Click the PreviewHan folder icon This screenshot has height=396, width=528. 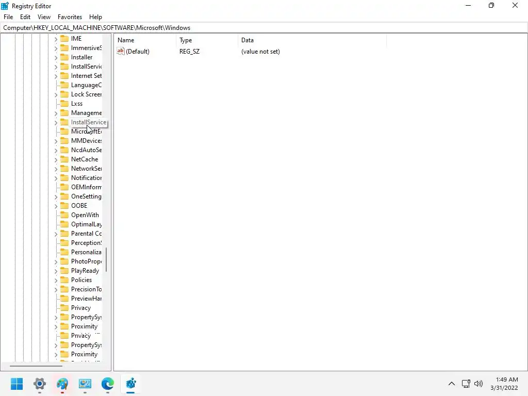tap(64, 299)
